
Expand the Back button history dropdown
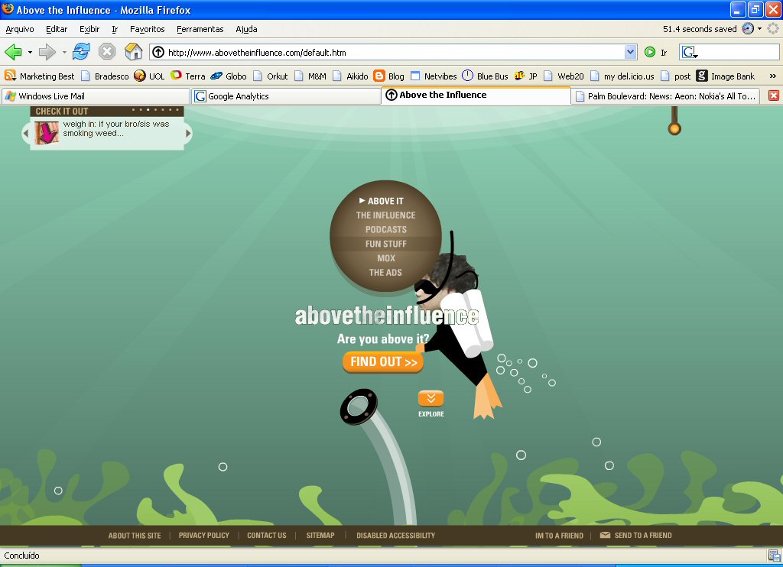pos(30,53)
